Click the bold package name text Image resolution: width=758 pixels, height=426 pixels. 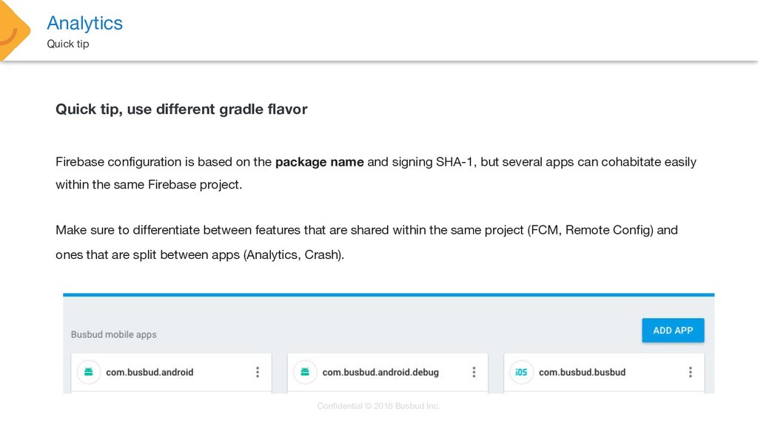(320, 162)
